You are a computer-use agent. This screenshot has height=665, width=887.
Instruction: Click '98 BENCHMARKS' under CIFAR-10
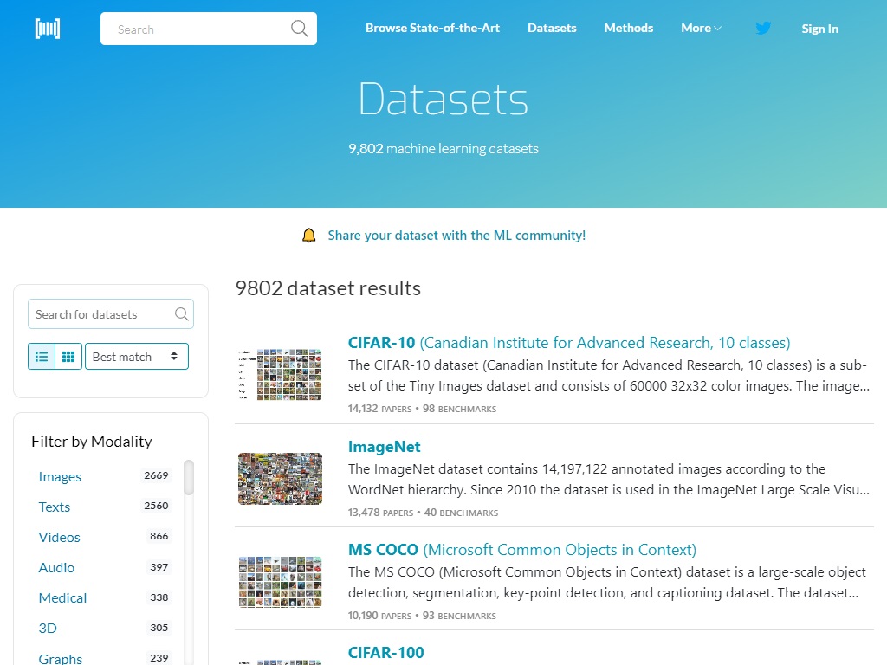point(459,409)
